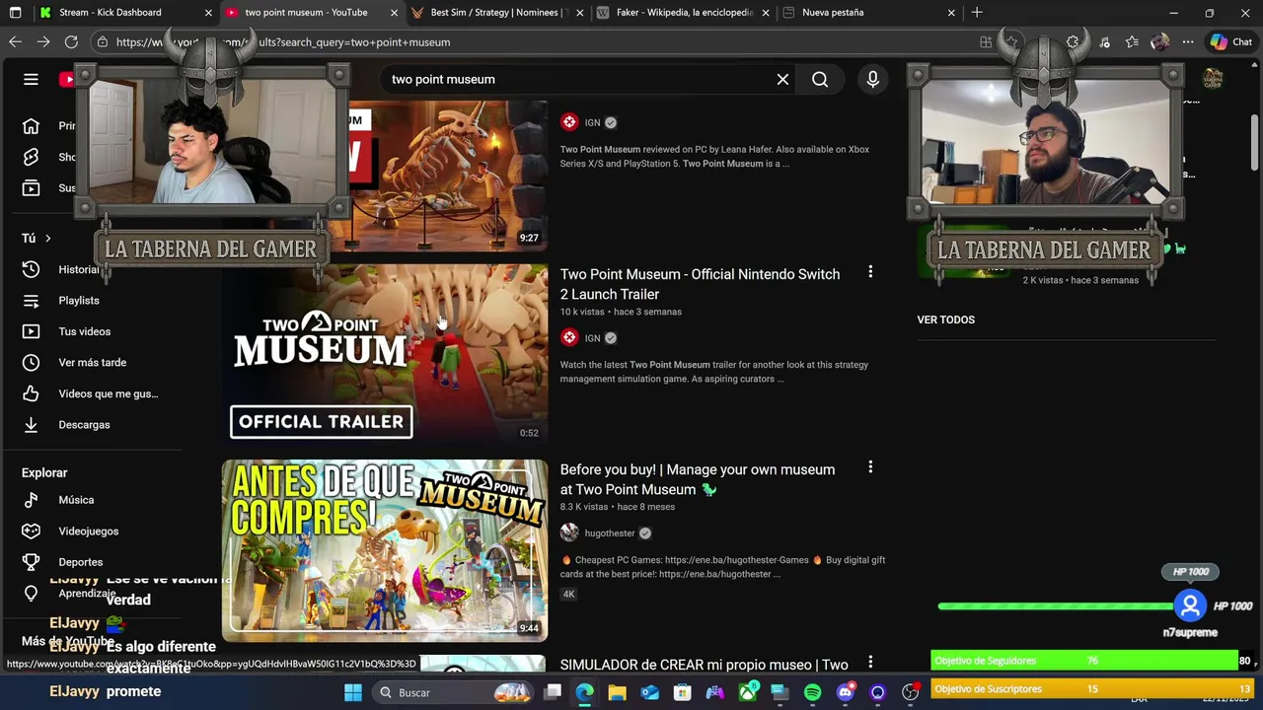
Task: Open the browser profile avatar
Action: pos(1159,41)
